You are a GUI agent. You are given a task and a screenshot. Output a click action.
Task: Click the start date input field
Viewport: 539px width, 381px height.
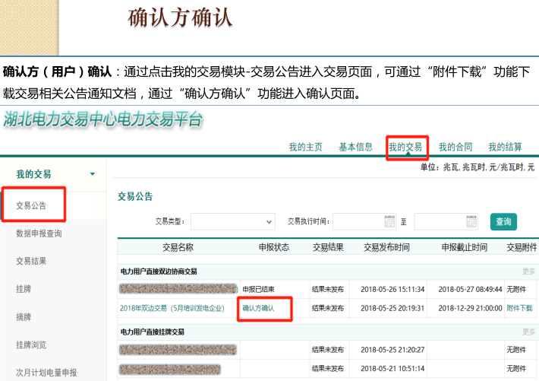point(357,222)
